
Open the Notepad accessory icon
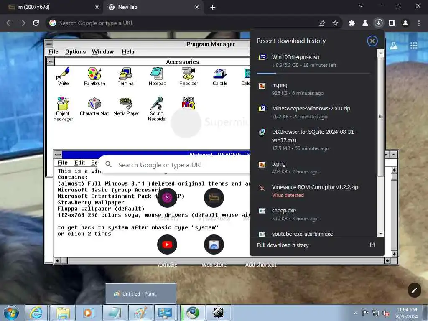pos(157,76)
